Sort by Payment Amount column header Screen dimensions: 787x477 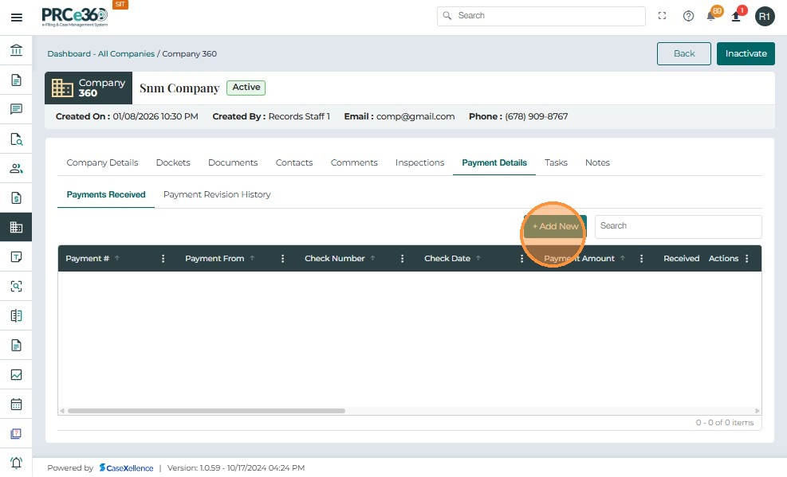click(x=579, y=259)
